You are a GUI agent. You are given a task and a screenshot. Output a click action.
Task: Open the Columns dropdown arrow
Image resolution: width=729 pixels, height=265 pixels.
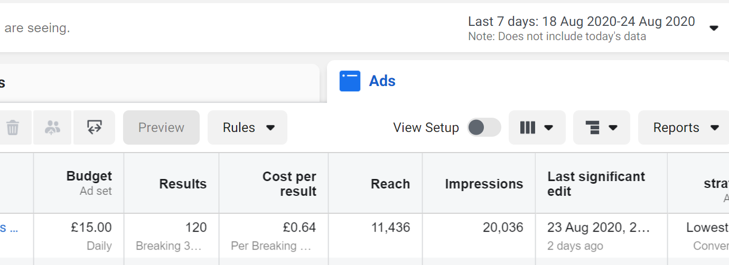(x=548, y=128)
